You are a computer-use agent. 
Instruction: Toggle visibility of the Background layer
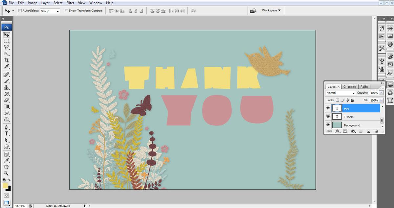coord(328,125)
